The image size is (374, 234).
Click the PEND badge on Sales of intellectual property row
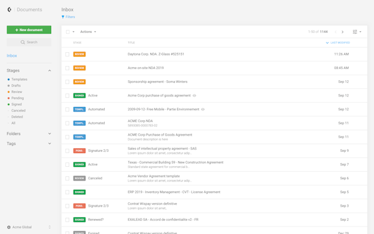point(79,151)
